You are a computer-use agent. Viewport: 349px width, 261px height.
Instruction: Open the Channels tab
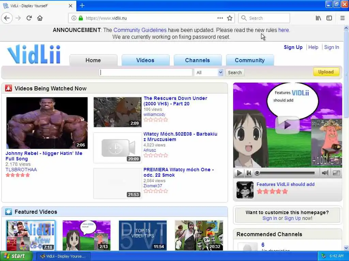coord(197,60)
